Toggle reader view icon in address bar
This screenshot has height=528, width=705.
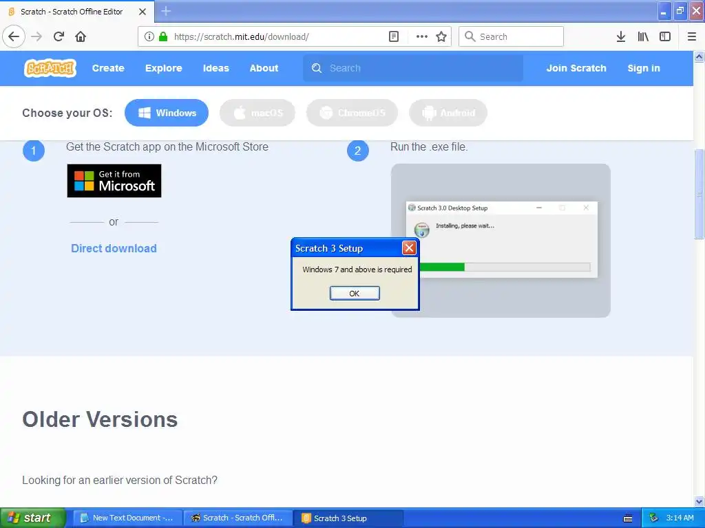(394, 36)
